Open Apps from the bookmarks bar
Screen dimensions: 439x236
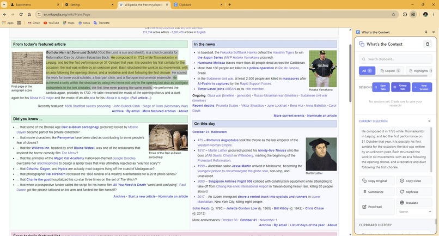click(8, 23)
